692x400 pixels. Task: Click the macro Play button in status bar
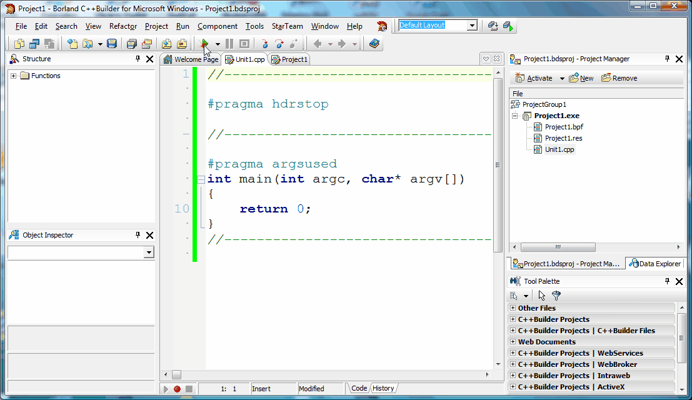(x=166, y=389)
